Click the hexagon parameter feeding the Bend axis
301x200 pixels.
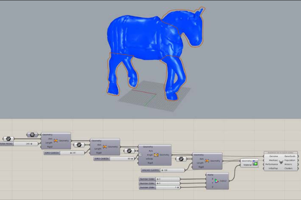pos(129,151)
